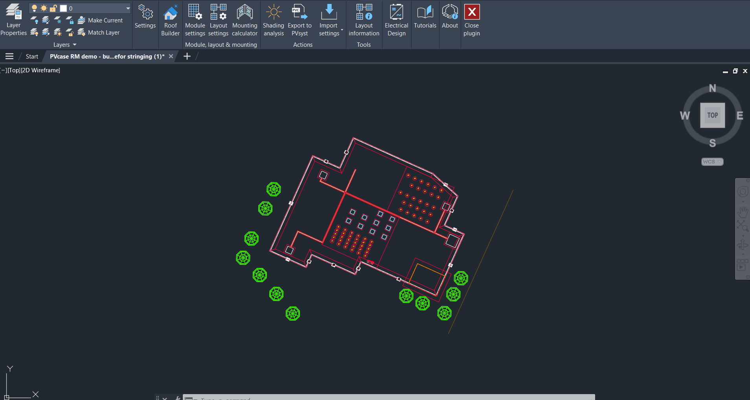
Task: Add a new drawing tab with plus
Action: coord(187,56)
